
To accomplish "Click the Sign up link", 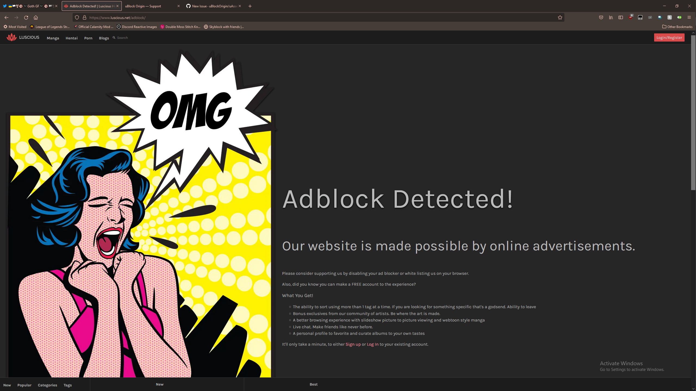I will click(x=353, y=344).
